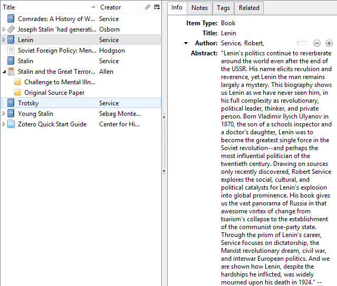The image size is (337, 286).
Task: Click the book icon beside Comrades
Action: tap(11, 18)
